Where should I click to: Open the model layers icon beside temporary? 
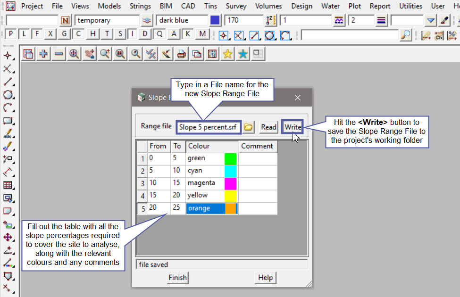(x=147, y=20)
